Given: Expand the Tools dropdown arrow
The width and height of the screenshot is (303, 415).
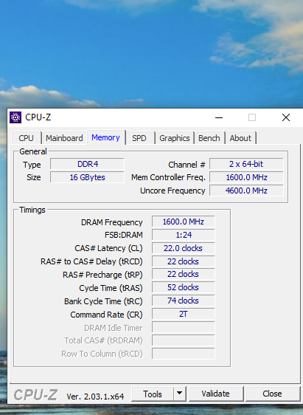Looking at the screenshot, I should (180, 394).
